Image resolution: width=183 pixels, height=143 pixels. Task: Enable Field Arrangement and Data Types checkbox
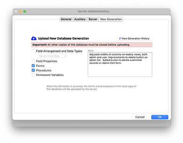click(33, 51)
